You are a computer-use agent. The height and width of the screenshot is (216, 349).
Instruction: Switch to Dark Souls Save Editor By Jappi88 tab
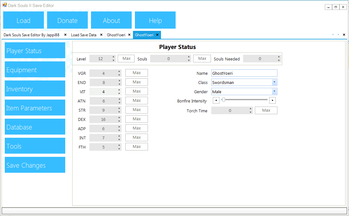(x=31, y=35)
